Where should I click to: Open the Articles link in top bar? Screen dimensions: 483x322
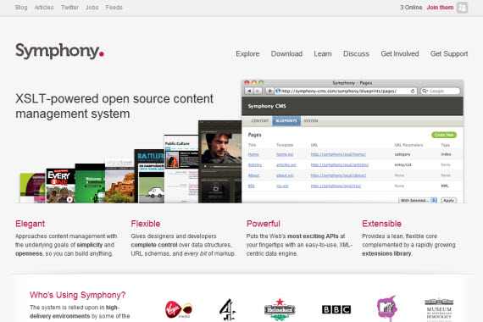(44, 8)
